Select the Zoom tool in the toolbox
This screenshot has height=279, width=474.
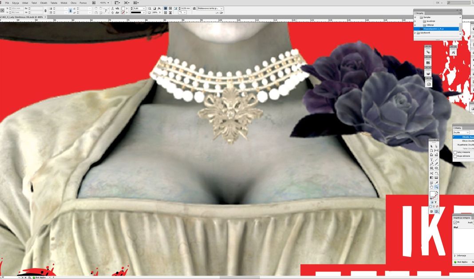point(436,187)
